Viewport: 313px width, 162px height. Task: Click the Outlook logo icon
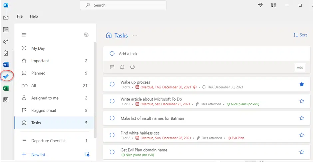click(6, 5)
